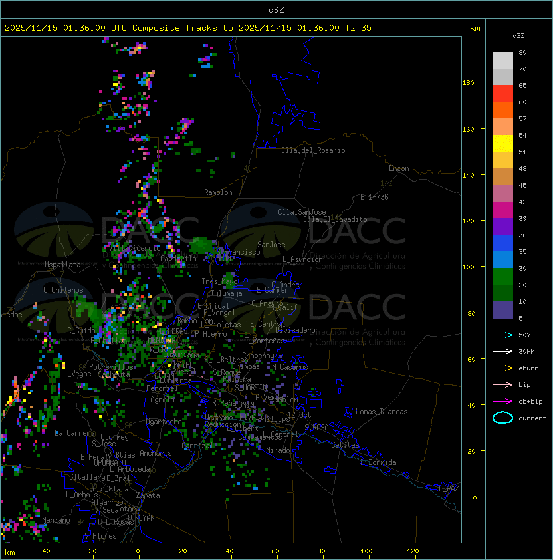Click the 'Agrelo' map label
The width and height of the screenshot is (553, 560).
pyautogui.click(x=162, y=400)
